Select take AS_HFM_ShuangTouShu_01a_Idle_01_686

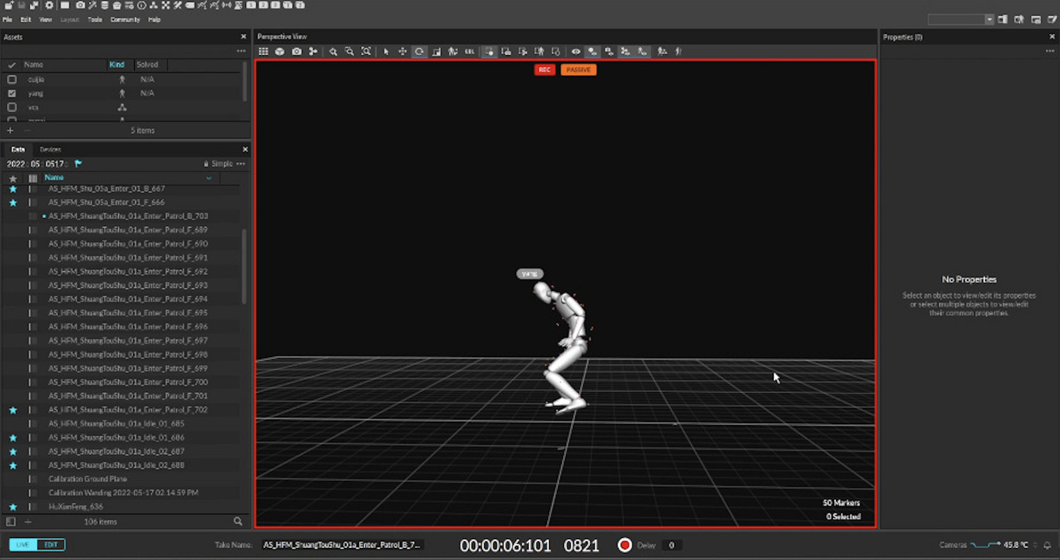pyautogui.click(x=117, y=438)
